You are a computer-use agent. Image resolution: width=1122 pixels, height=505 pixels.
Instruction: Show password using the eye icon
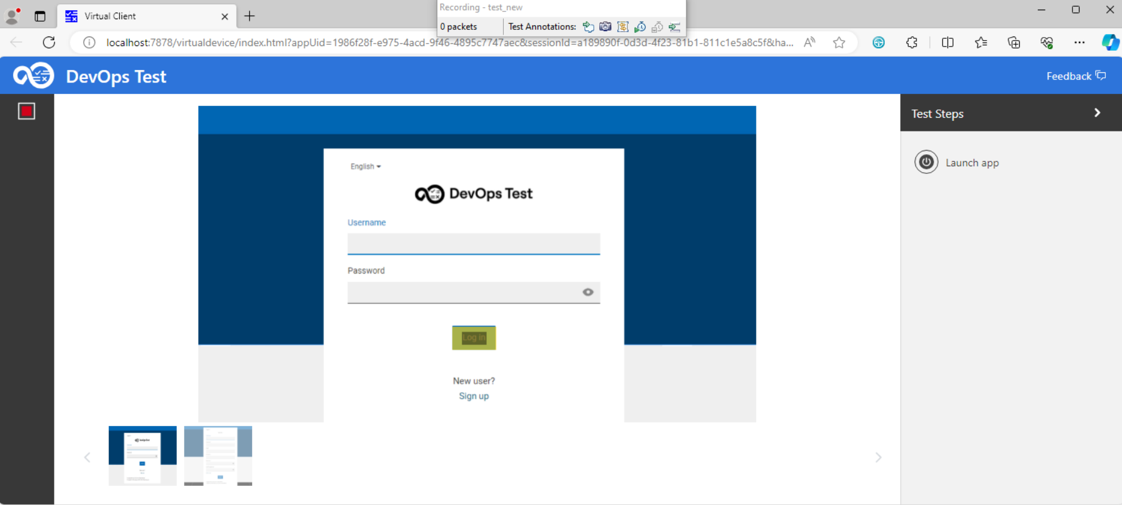[x=588, y=292]
